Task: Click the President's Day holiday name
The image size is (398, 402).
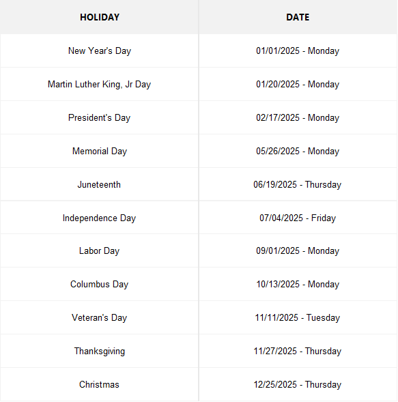Action: [x=99, y=117]
